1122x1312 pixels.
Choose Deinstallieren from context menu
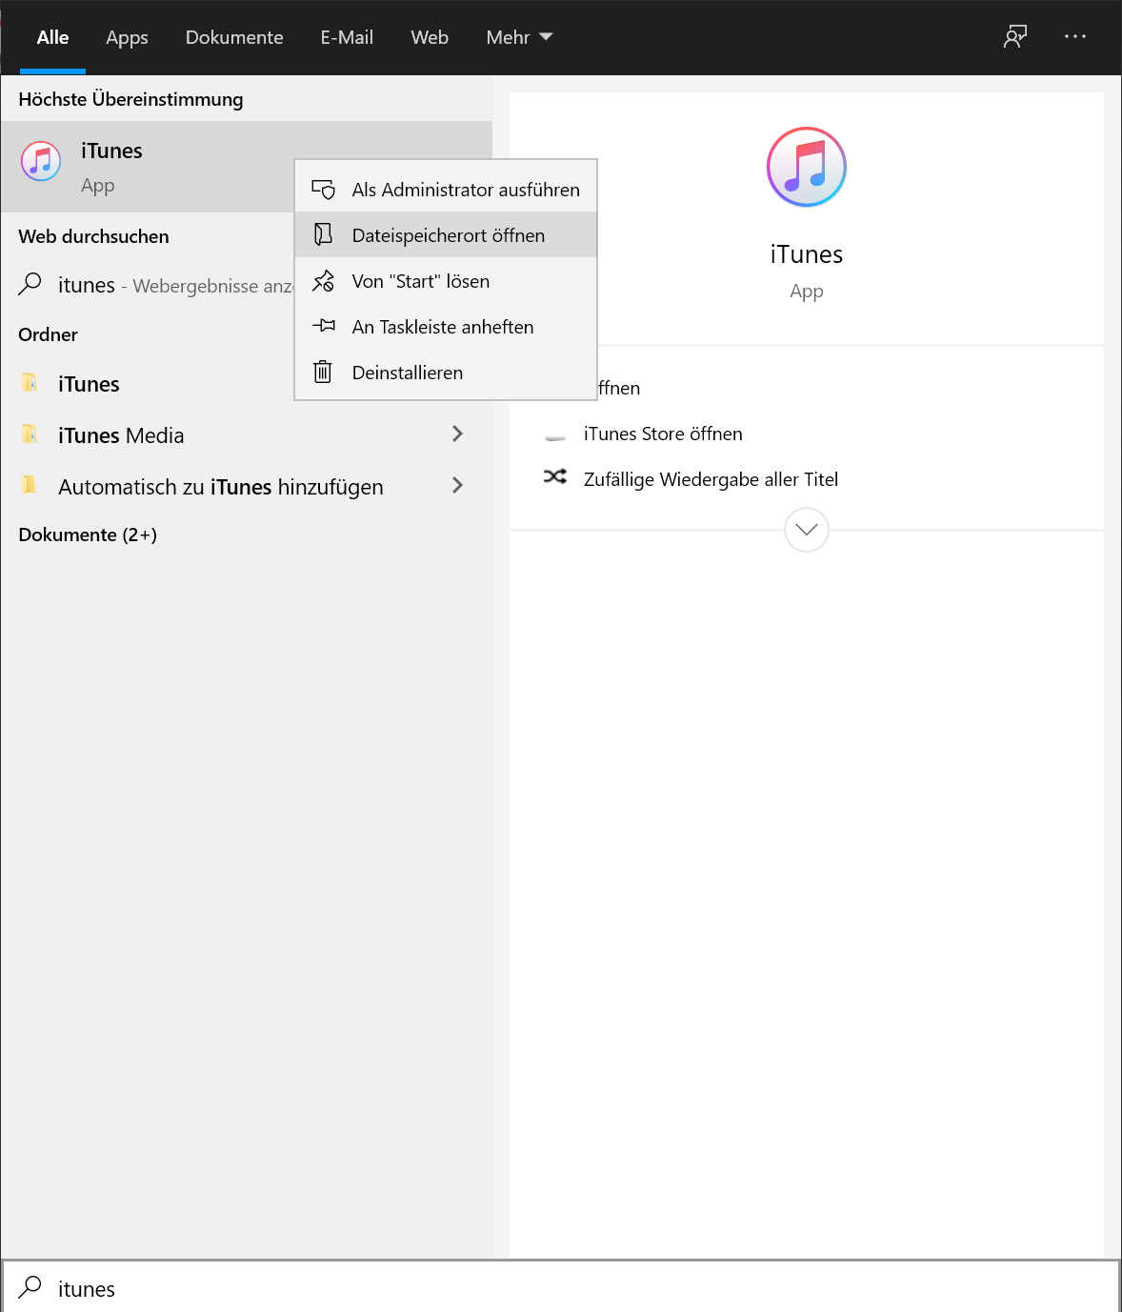tap(446, 373)
